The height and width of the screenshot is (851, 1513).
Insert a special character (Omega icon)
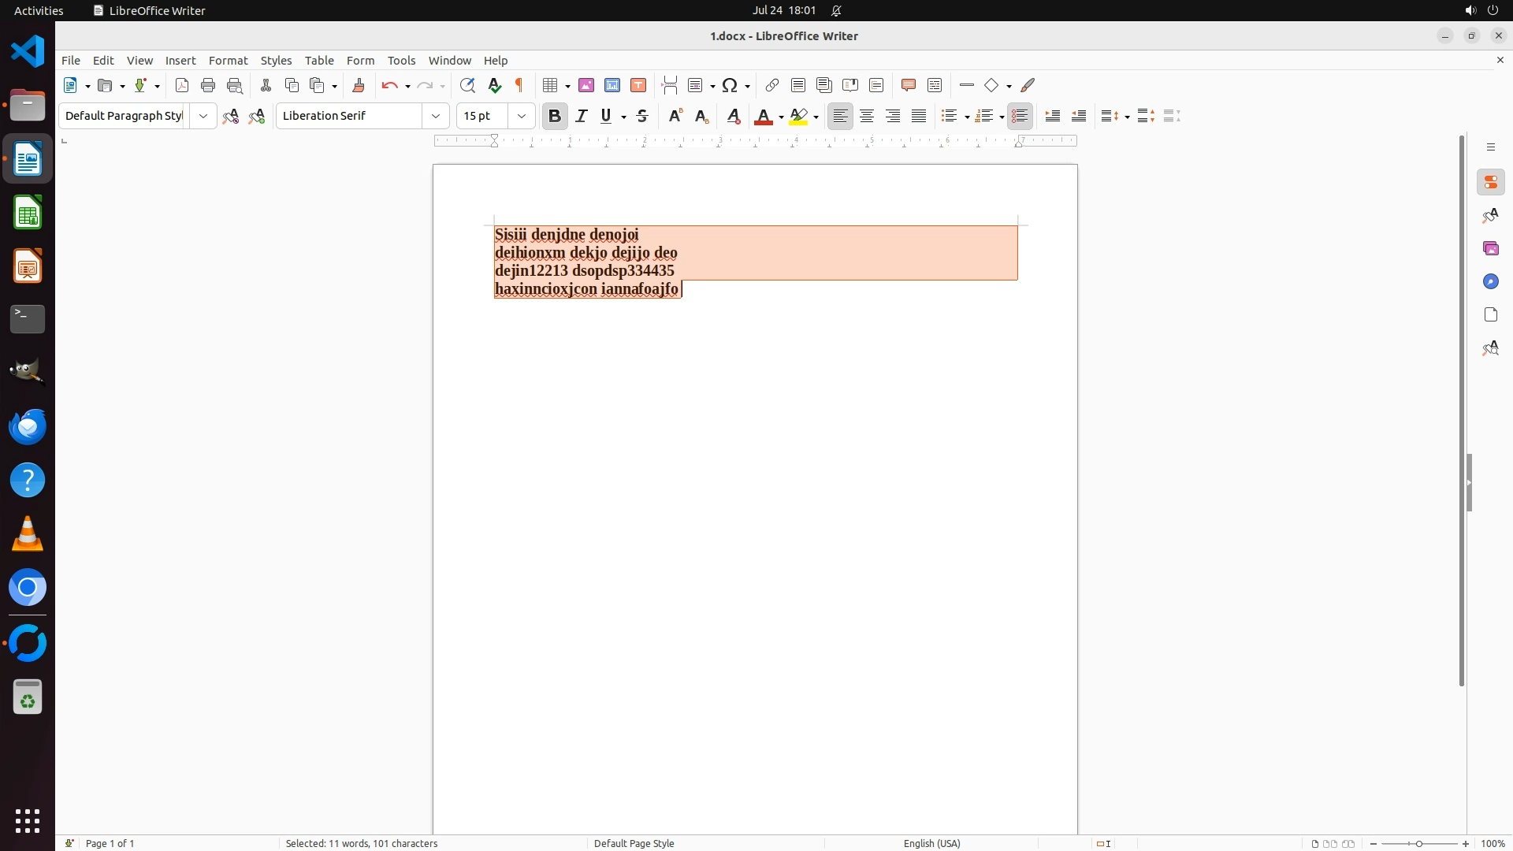(x=730, y=86)
